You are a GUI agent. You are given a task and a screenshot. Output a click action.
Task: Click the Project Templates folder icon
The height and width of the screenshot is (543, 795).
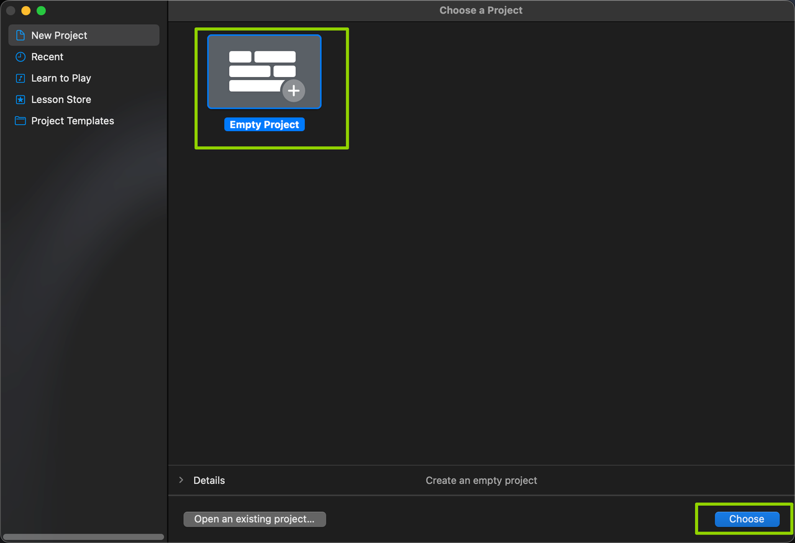click(20, 121)
